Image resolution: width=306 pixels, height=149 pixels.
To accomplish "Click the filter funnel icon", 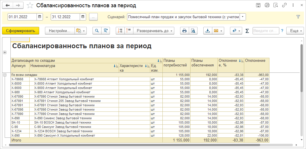I will [x=298, y=17].
